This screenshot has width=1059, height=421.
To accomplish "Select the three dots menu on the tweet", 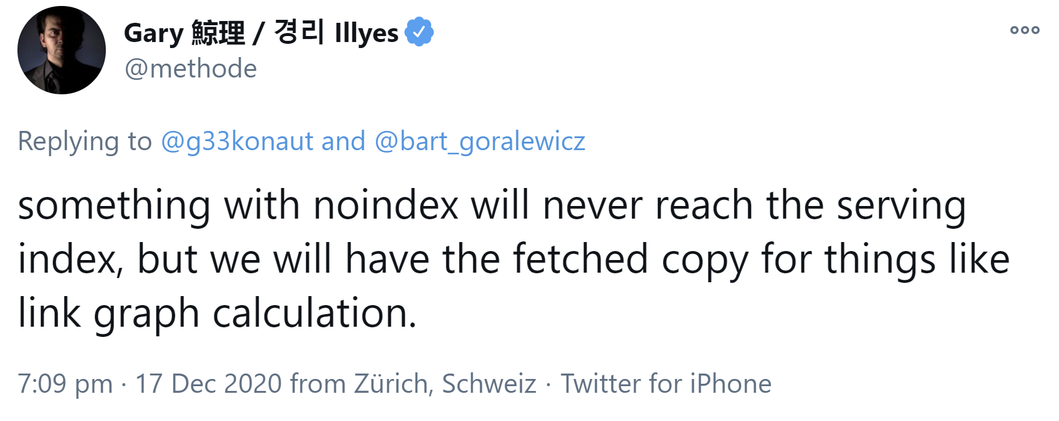I will point(1024,29).
